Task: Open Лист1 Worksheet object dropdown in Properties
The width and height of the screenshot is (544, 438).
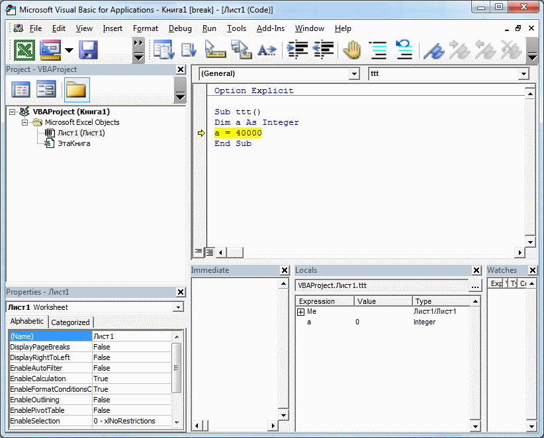Action: coord(178,307)
